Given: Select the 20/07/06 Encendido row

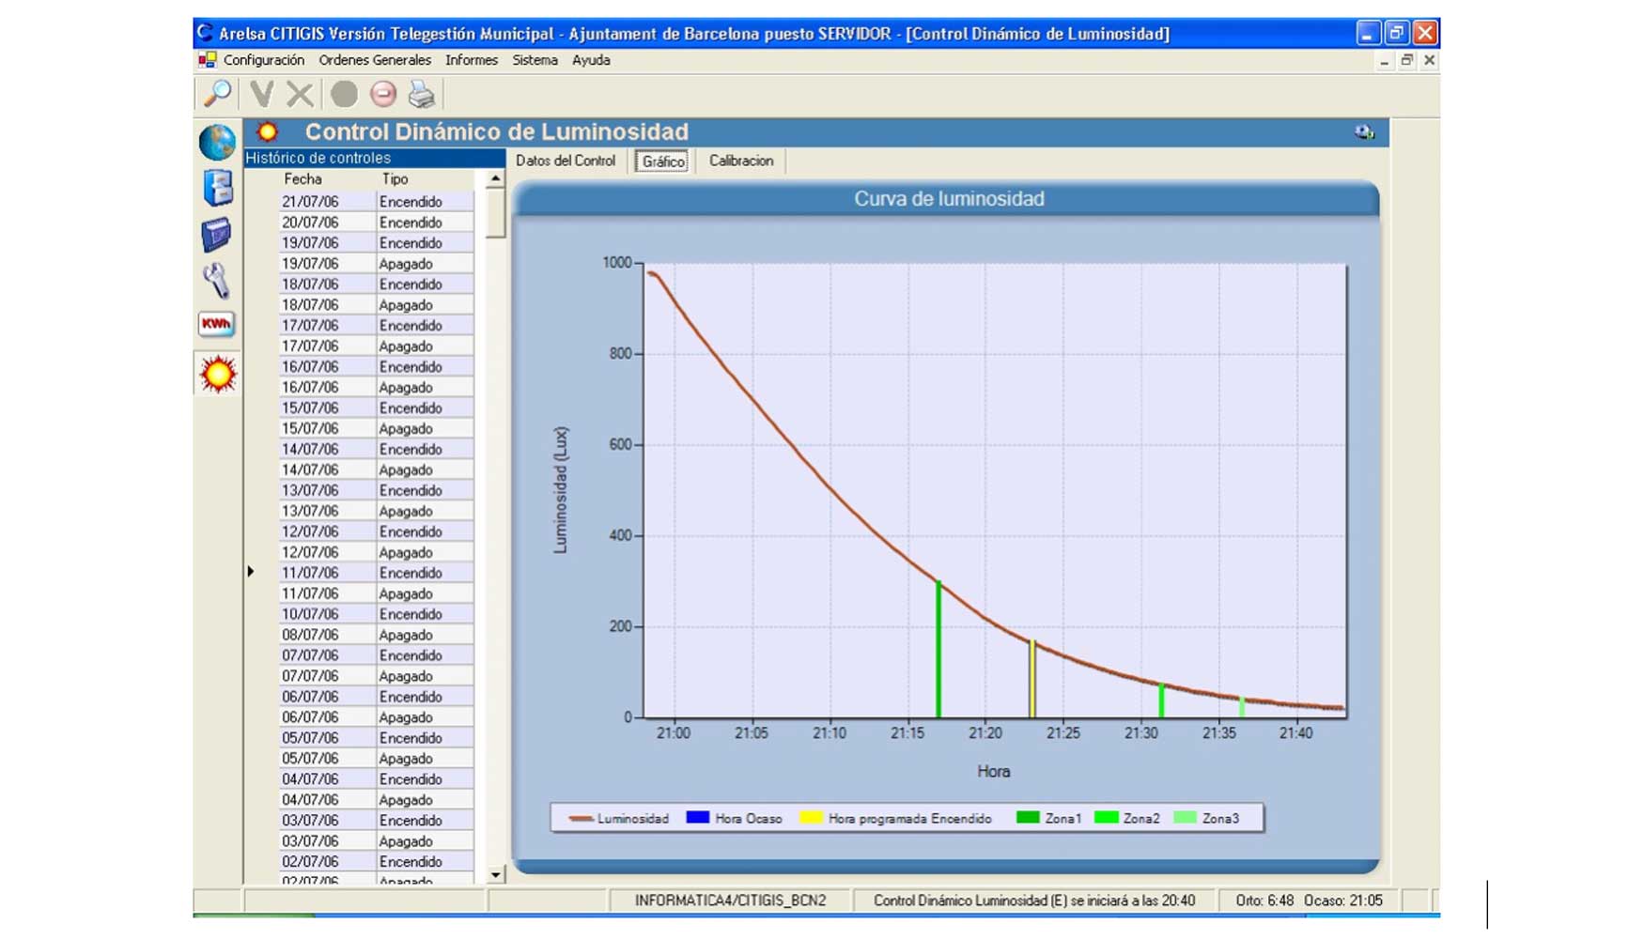Looking at the screenshot, I should (x=377, y=223).
